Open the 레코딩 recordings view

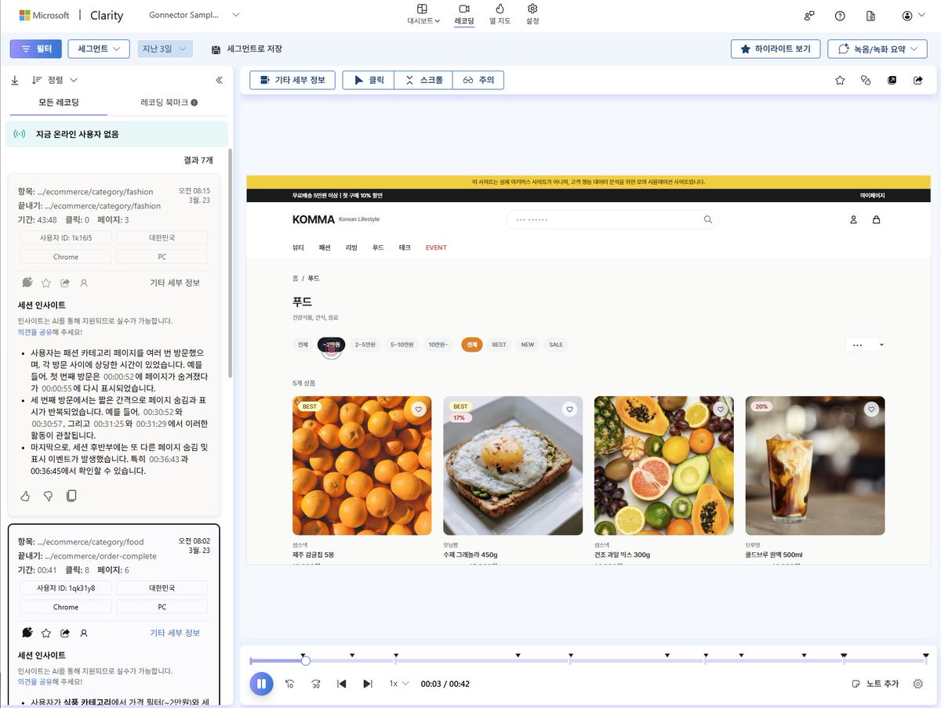[x=464, y=14]
